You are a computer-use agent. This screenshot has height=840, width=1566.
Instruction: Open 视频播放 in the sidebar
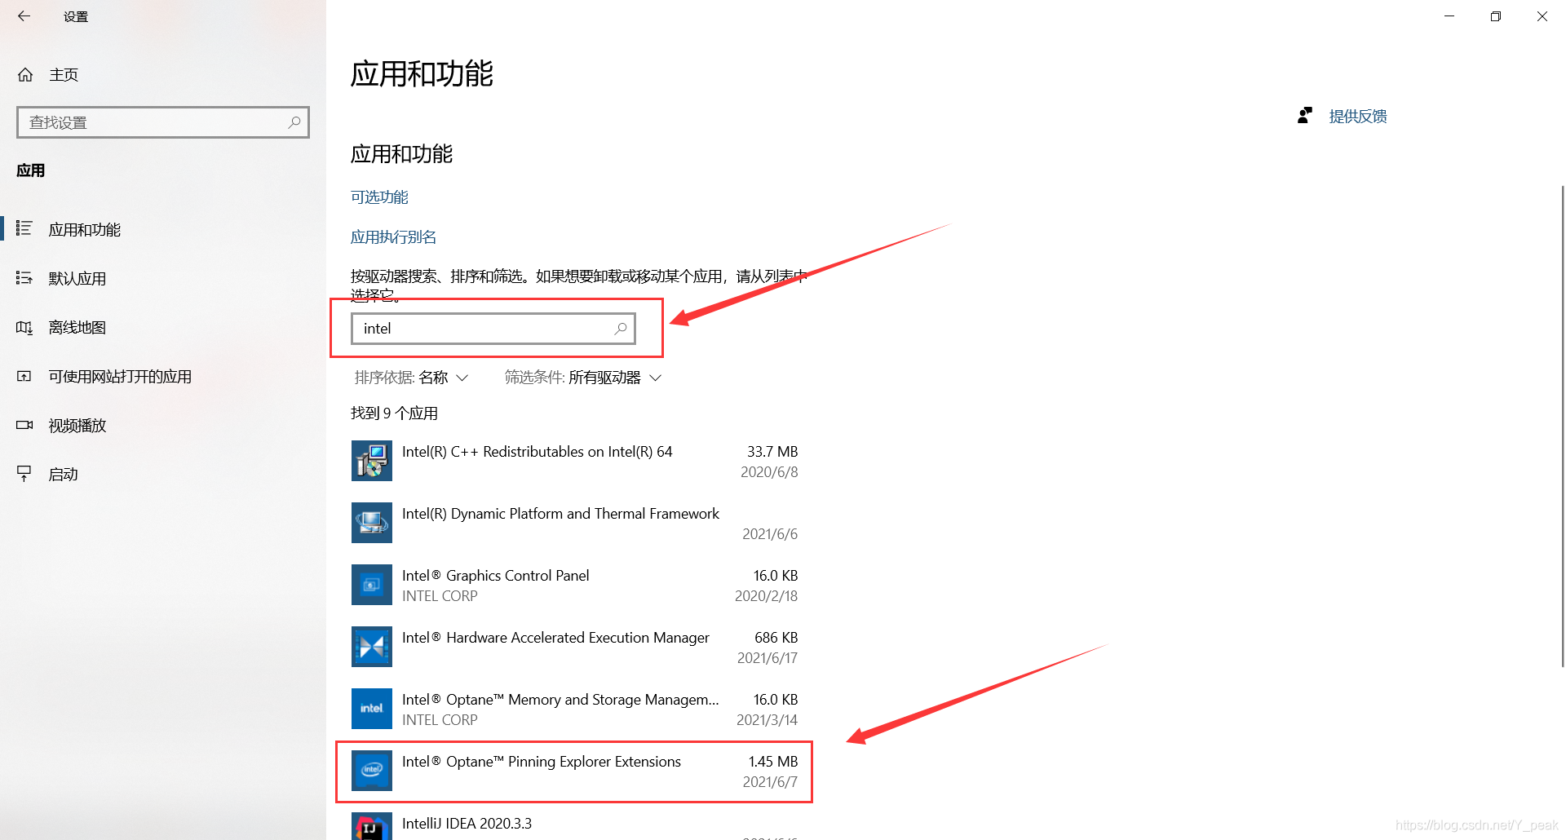[163, 425]
